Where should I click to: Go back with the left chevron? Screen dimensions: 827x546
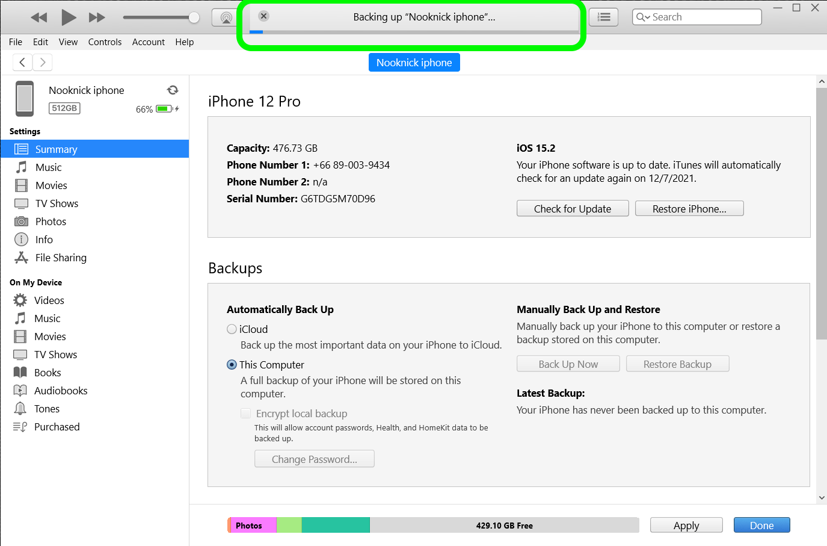22,62
